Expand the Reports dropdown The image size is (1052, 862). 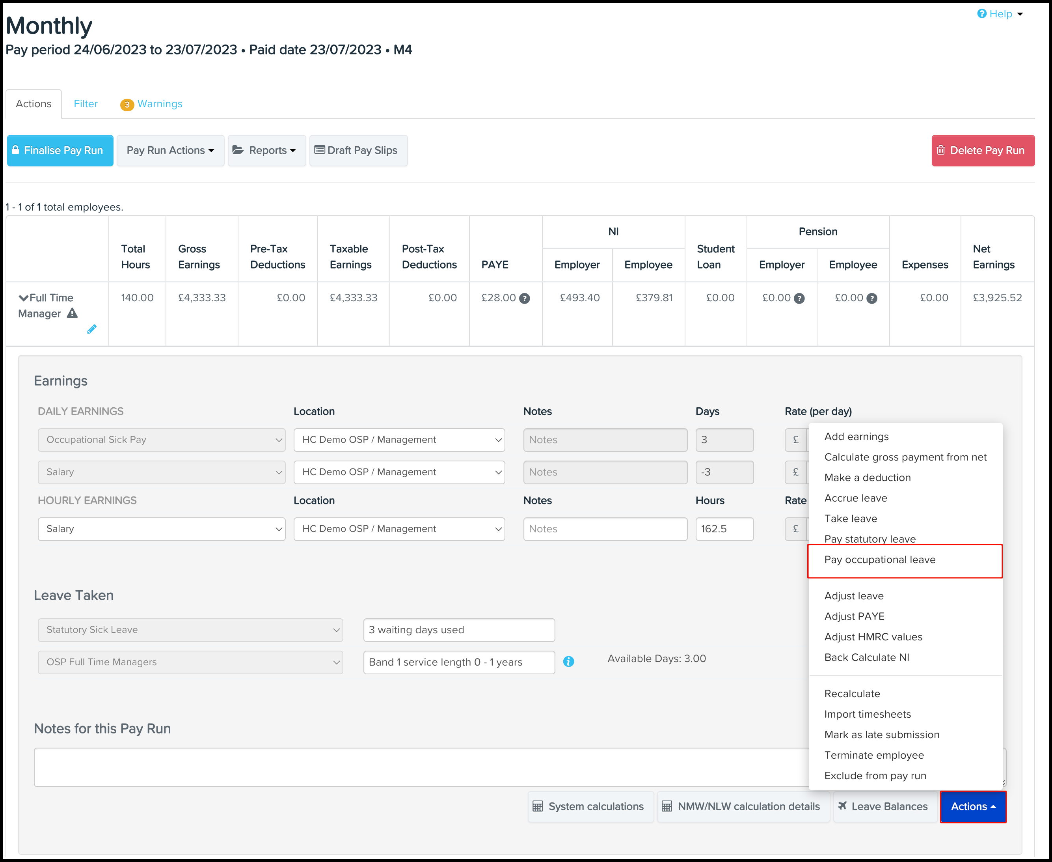coord(266,151)
